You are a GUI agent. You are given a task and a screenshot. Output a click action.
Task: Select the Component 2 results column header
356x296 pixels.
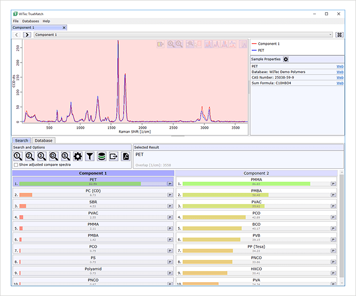point(256,173)
